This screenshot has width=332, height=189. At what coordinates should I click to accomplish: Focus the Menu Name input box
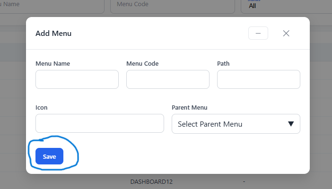tap(77, 79)
